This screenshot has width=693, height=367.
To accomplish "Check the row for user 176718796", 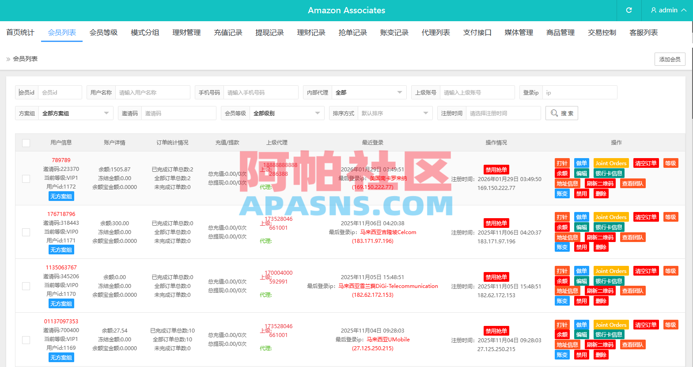I will click(26, 232).
